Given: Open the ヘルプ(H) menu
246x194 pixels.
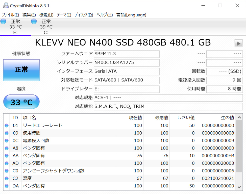Looking at the screenshot, I should tap(105, 15).
